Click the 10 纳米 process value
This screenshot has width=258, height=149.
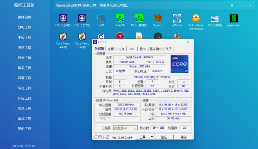click(x=120, y=71)
